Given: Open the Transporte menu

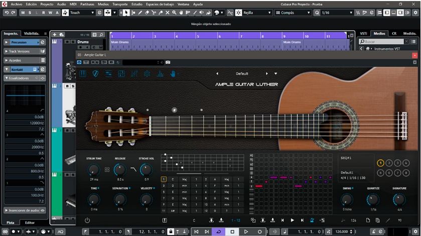Looking at the screenshot, I should tap(120, 5).
